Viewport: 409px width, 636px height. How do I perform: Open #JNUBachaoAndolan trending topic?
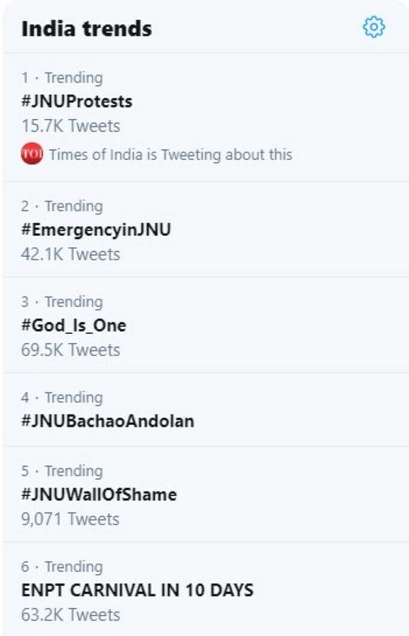(108, 421)
